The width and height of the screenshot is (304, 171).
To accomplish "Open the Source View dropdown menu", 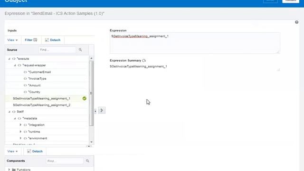I will [12, 40].
